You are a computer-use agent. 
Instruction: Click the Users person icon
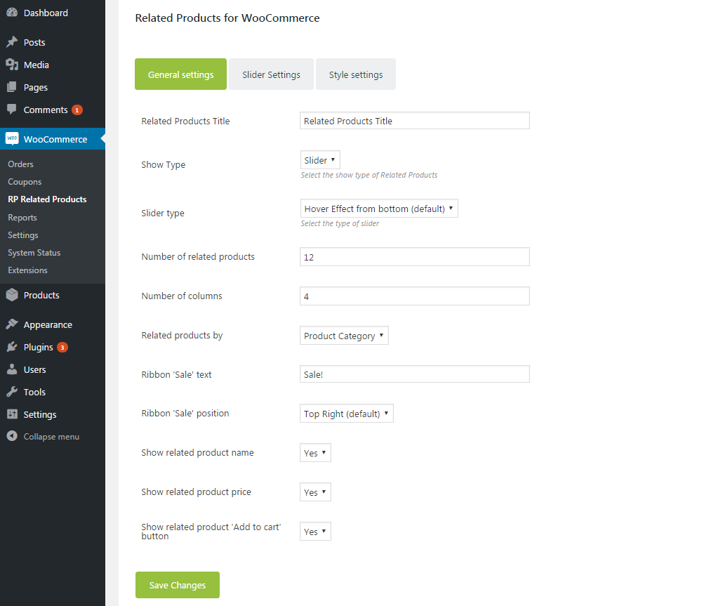click(x=12, y=369)
